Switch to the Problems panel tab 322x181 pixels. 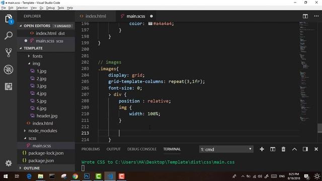click(x=91, y=149)
